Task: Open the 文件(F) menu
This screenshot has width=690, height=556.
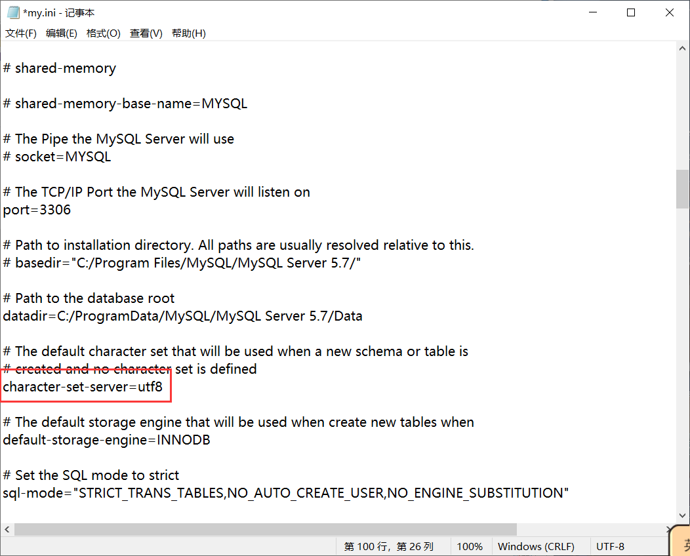Action: (x=21, y=33)
